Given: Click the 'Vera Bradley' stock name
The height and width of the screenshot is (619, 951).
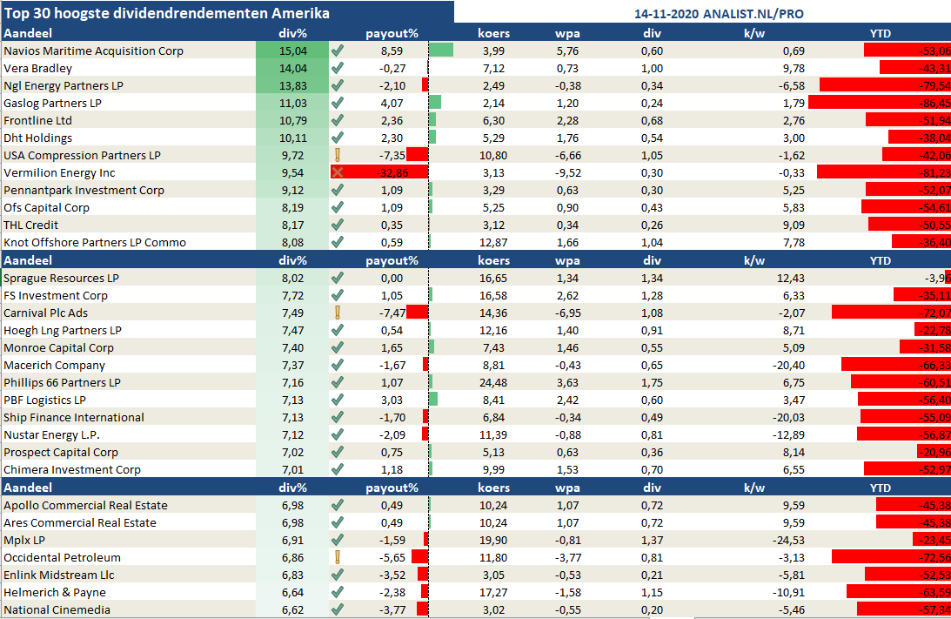Looking at the screenshot, I should pos(37,69).
